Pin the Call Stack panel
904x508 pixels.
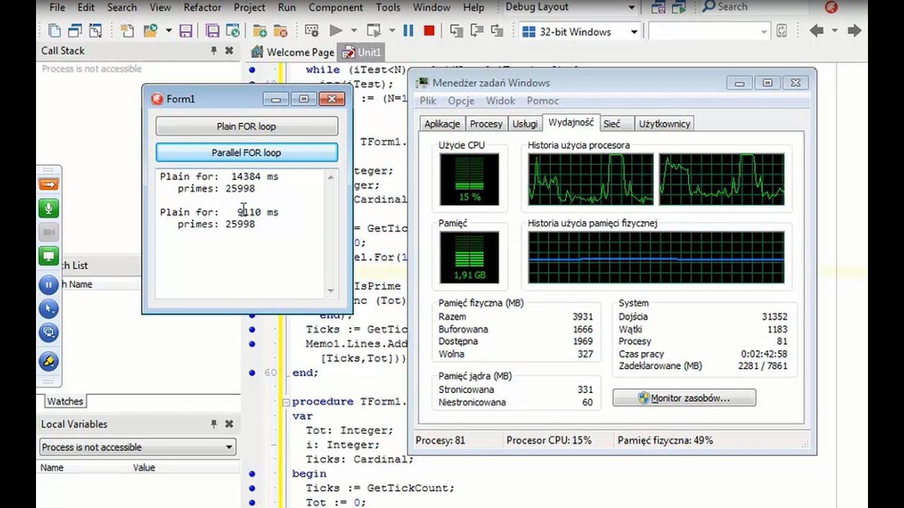pyautogui.click(x=214, y=51)
